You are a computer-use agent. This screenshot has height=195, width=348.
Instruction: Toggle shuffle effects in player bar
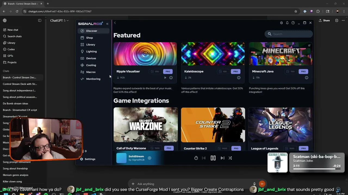click(x=230, y=158)
